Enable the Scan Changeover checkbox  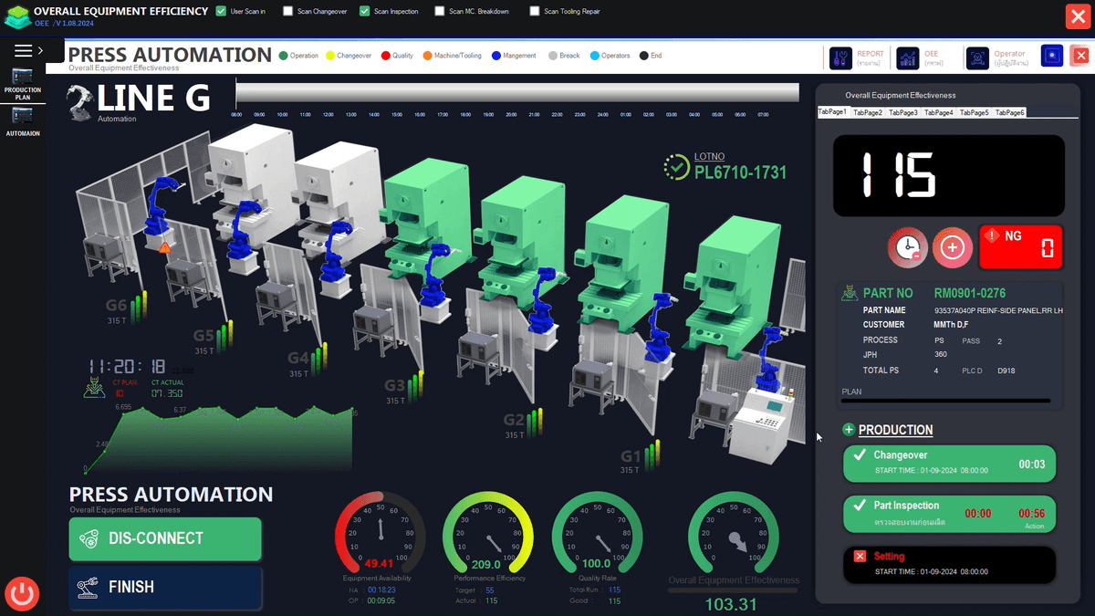click(x=288, y=12)
